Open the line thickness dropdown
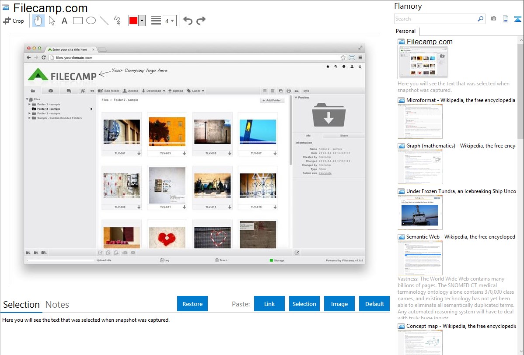This screenshot has height=355, width=524. (169, 21)
